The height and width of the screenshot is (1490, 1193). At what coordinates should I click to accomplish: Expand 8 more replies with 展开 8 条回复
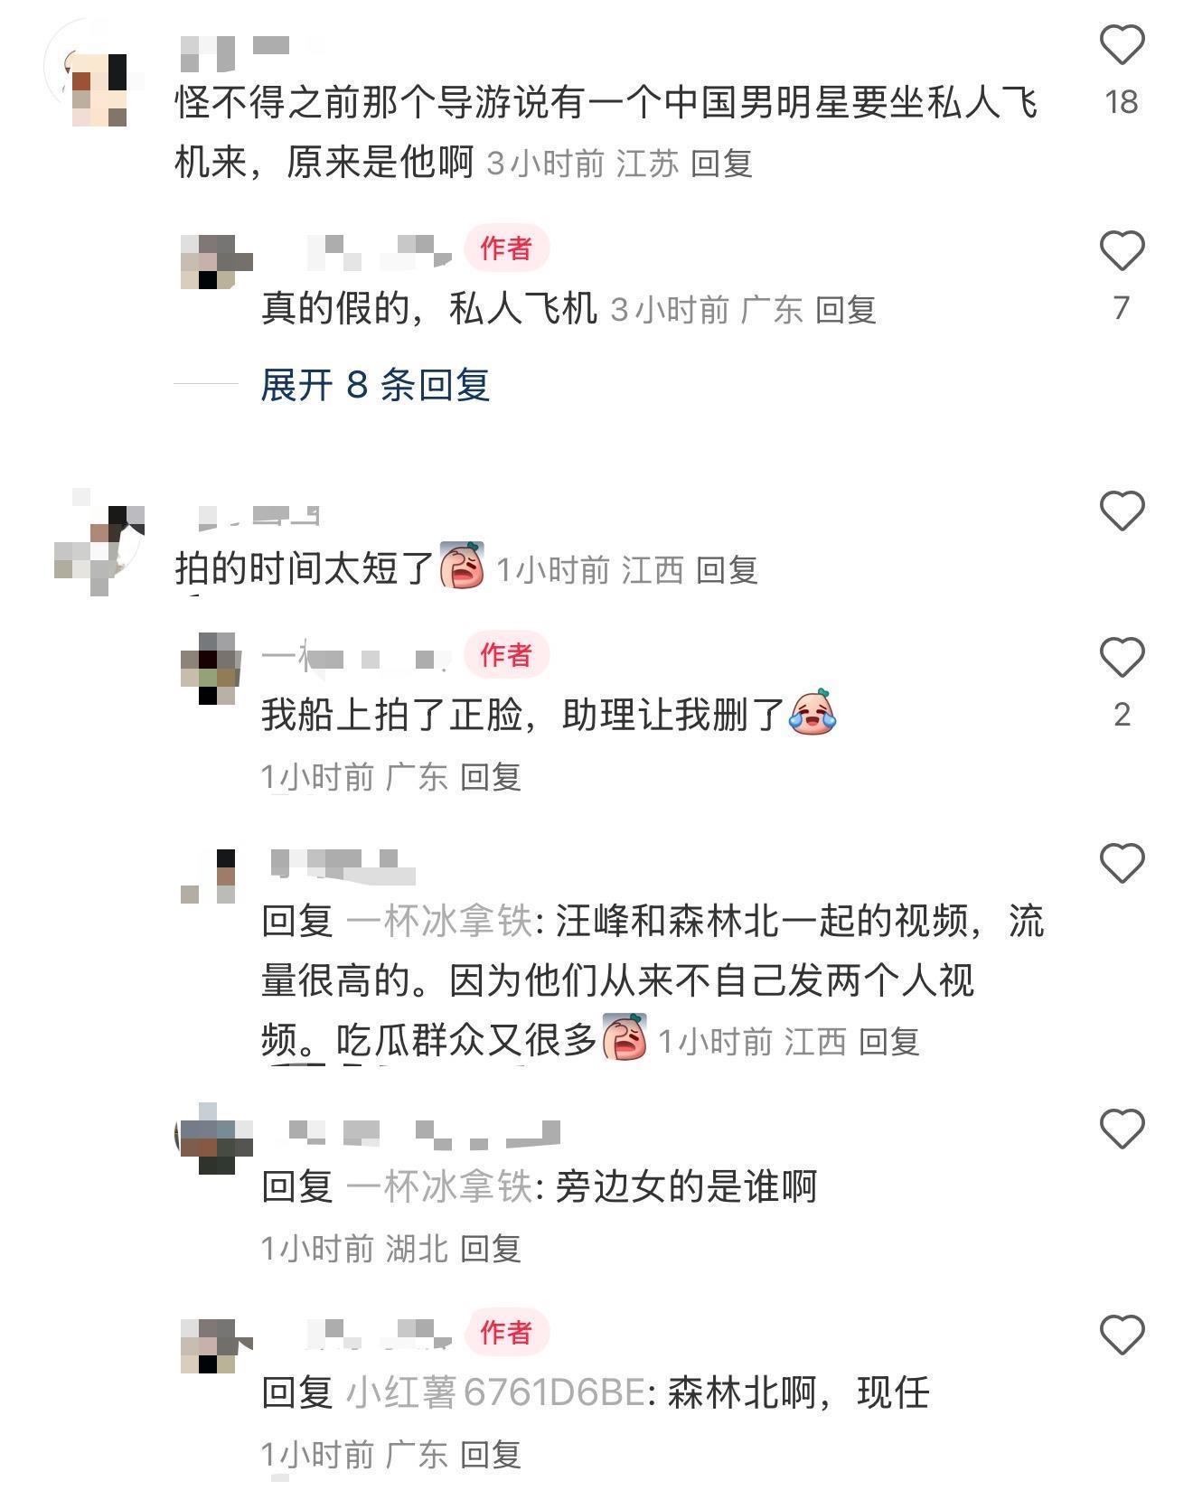coord(375,385)
